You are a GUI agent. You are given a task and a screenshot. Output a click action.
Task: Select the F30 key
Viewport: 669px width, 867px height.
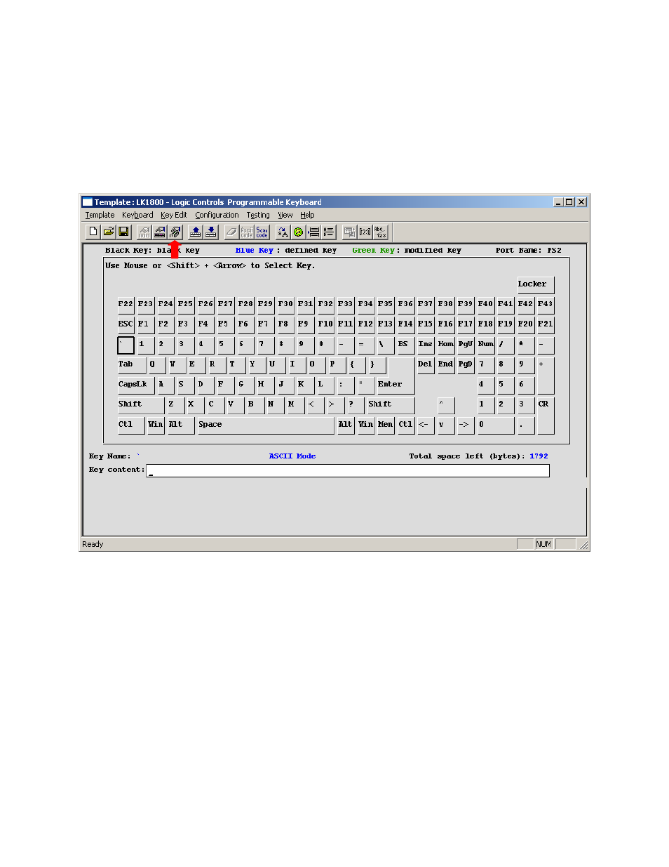click(285, 305)
